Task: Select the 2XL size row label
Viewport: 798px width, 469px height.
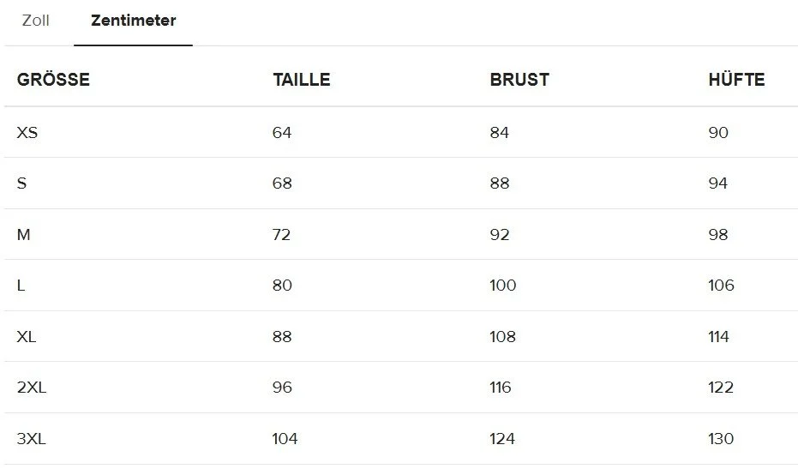Action: tap(32, 388)
